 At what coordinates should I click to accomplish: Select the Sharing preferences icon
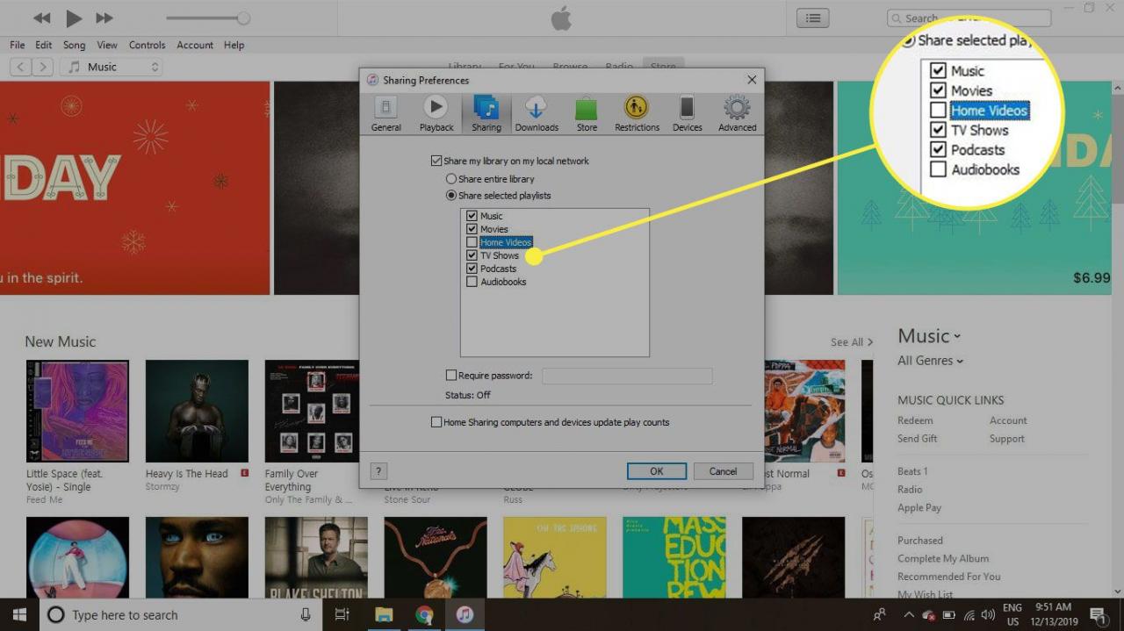pyautogui.click(x=486, y=108)
